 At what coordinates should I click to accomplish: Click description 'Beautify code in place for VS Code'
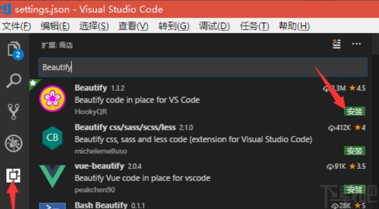pos(137,100)
